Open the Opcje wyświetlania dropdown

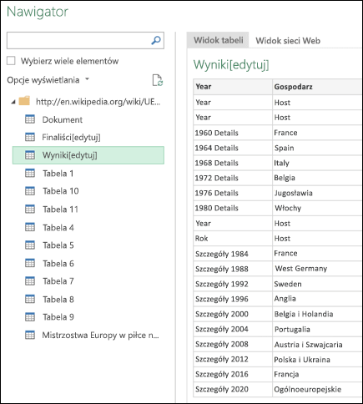pos(48,80)
